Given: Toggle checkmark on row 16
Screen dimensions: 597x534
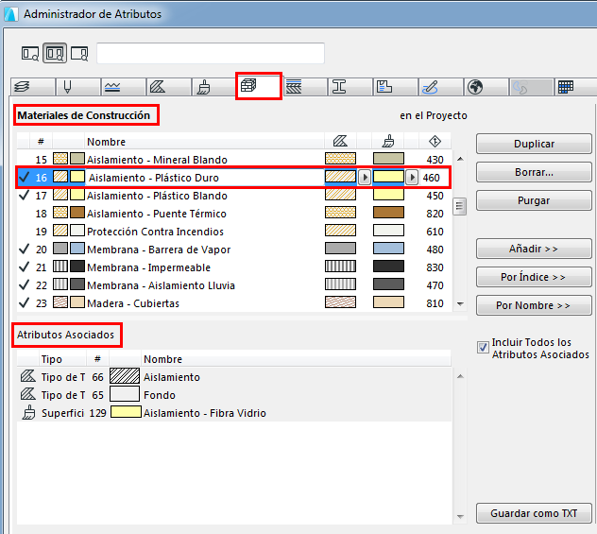Looking at the screenshot, I should (x=24, y=177).
